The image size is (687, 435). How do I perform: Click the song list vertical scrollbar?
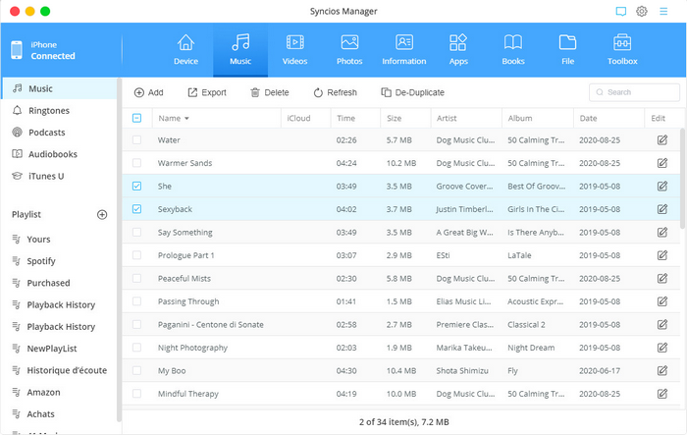pos(682,179)
